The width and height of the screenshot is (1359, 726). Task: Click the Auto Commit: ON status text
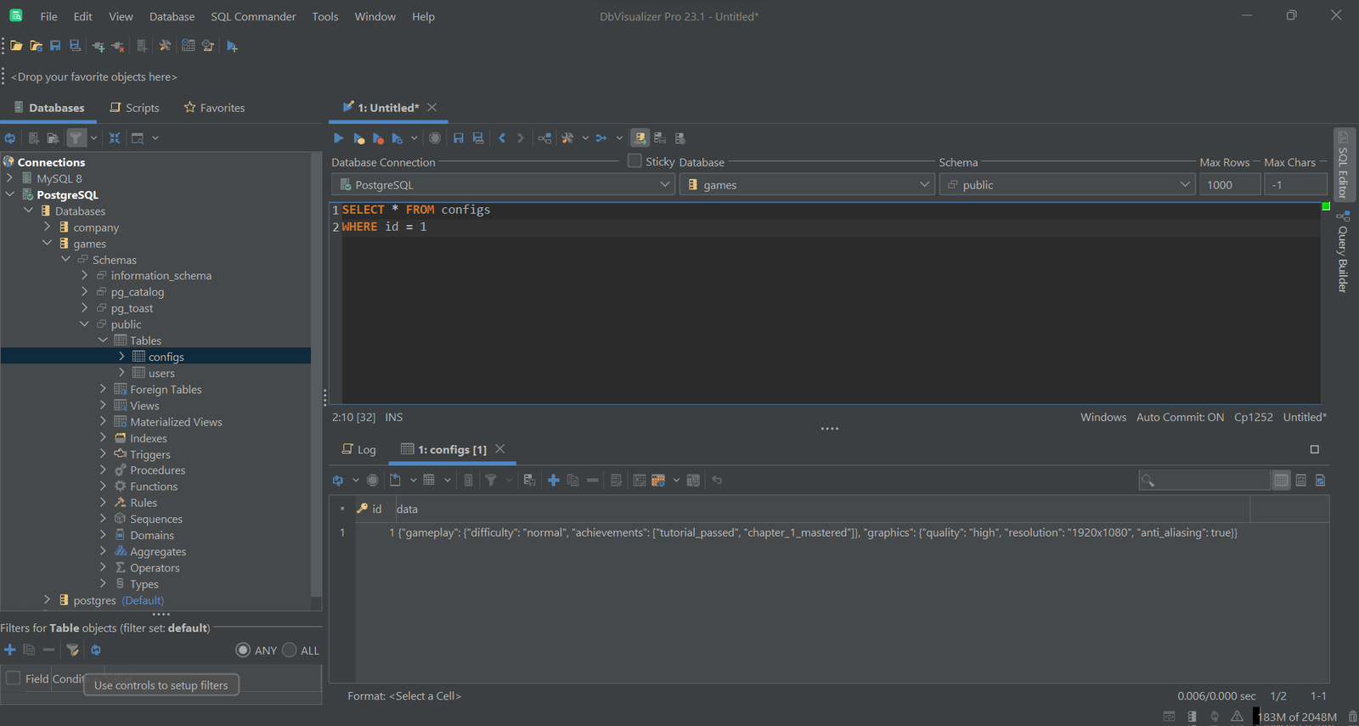coord(1180,417)
